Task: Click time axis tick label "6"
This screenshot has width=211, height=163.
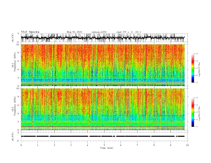Action: point(121,145)
